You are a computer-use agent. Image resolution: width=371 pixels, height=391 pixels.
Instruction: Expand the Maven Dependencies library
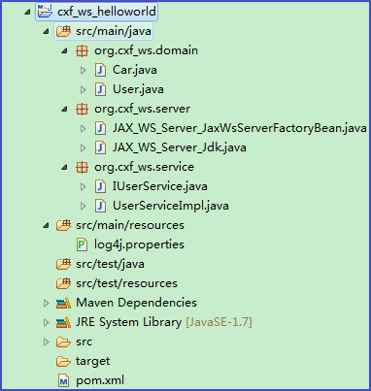point(46,303)
